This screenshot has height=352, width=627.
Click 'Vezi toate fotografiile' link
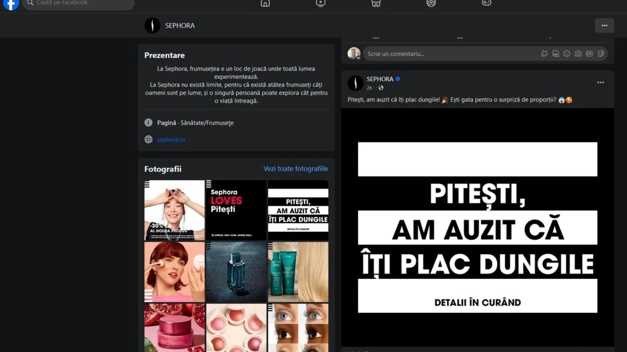point(295,169)
